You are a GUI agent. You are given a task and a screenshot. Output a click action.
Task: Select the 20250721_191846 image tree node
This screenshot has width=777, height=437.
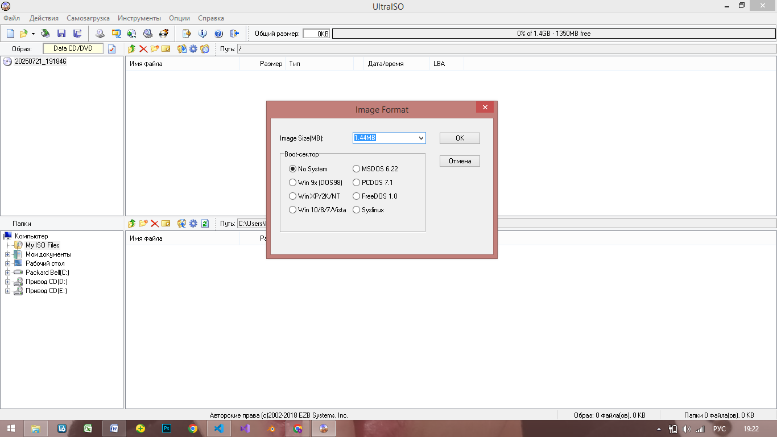point(40,61)
